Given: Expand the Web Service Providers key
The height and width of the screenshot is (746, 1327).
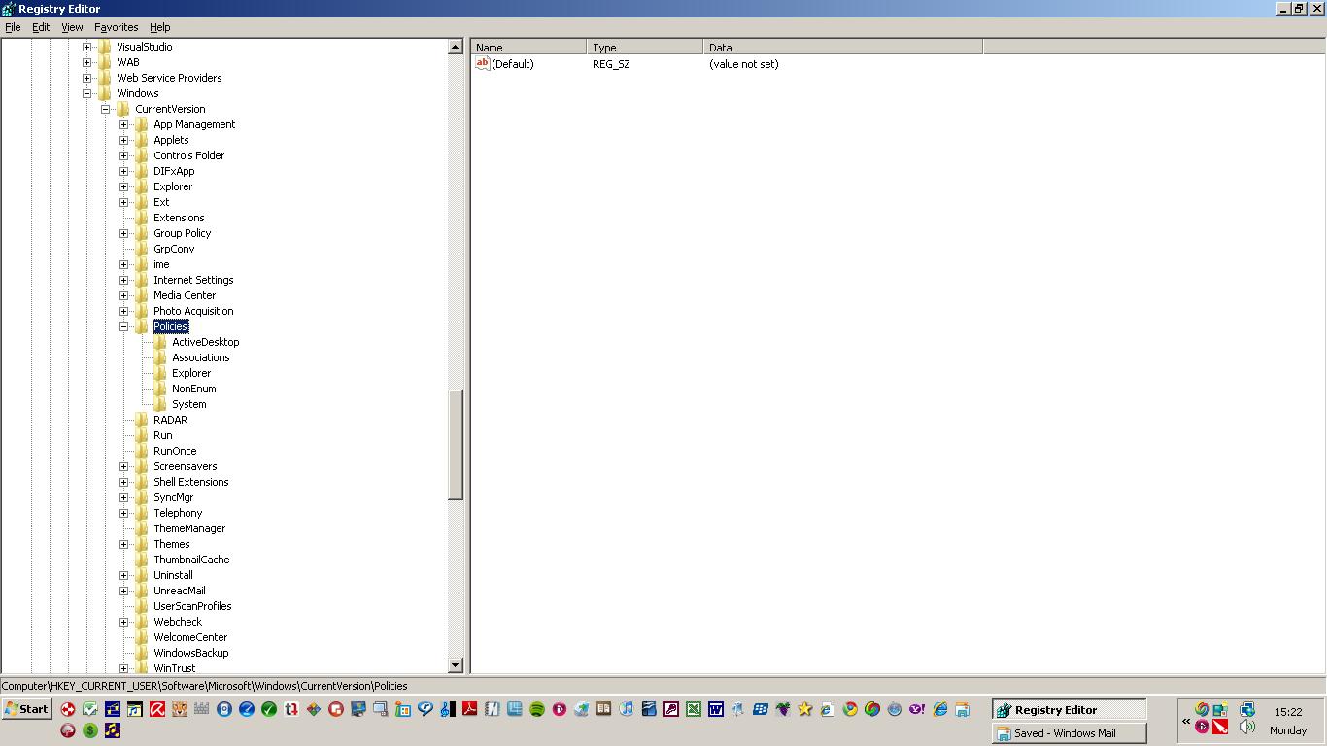Looking at the screenshot, I should pyautogui.click(x=87, y=78).
